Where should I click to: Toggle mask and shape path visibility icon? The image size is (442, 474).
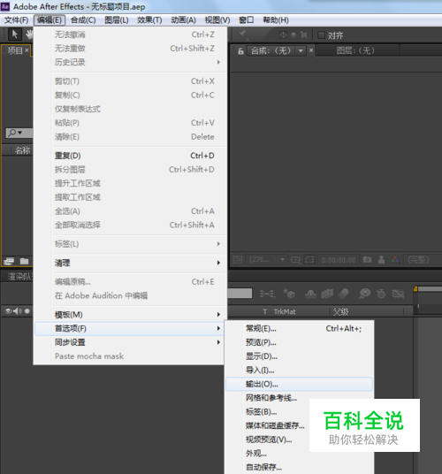tap(309, 260)
